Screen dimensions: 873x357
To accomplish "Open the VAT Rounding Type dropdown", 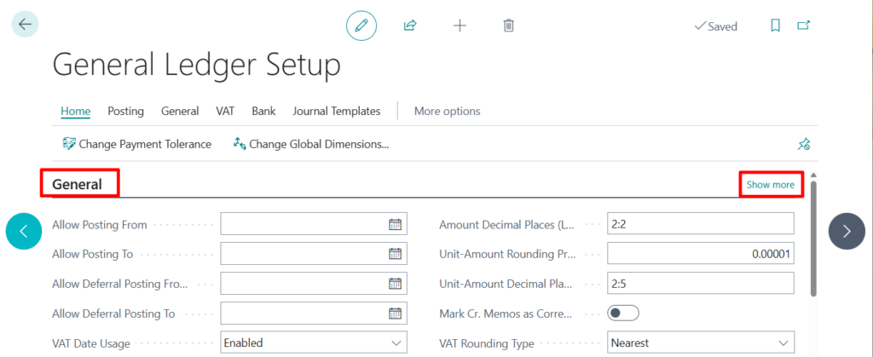I will coord(781,343).
